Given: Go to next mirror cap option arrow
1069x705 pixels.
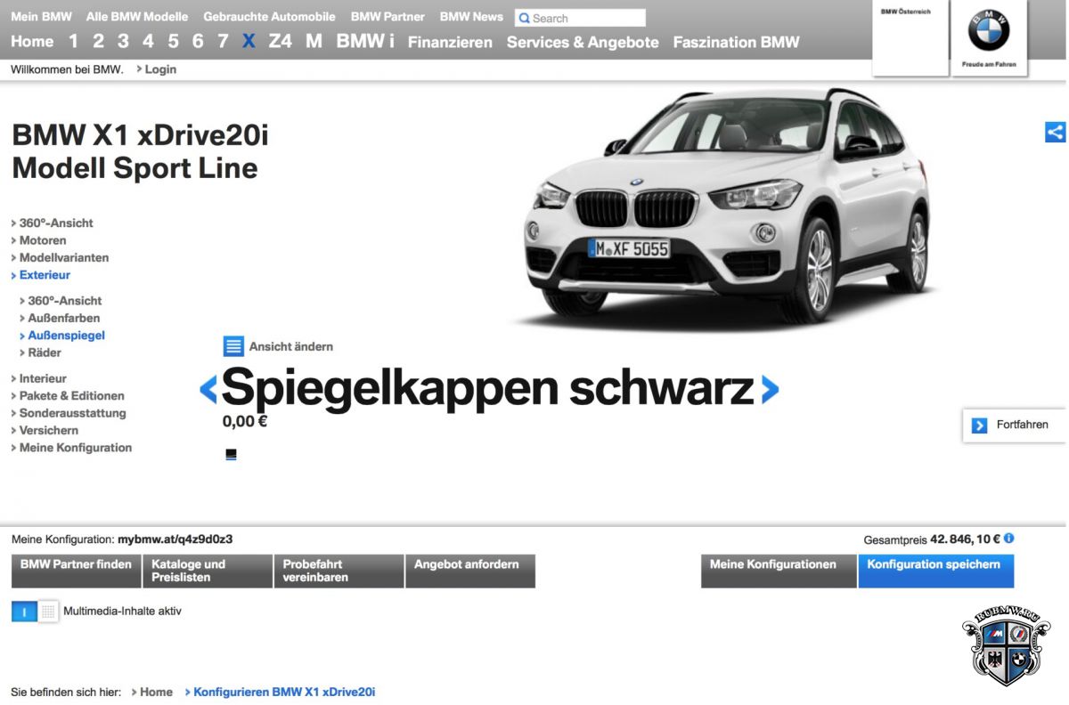Looking at the screenshot, I should (770, 389).
